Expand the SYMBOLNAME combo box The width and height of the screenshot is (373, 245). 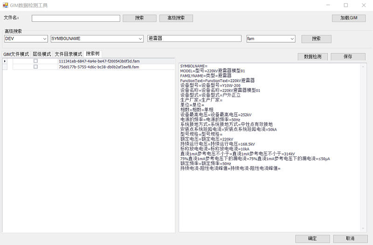(x=97, y=39)
